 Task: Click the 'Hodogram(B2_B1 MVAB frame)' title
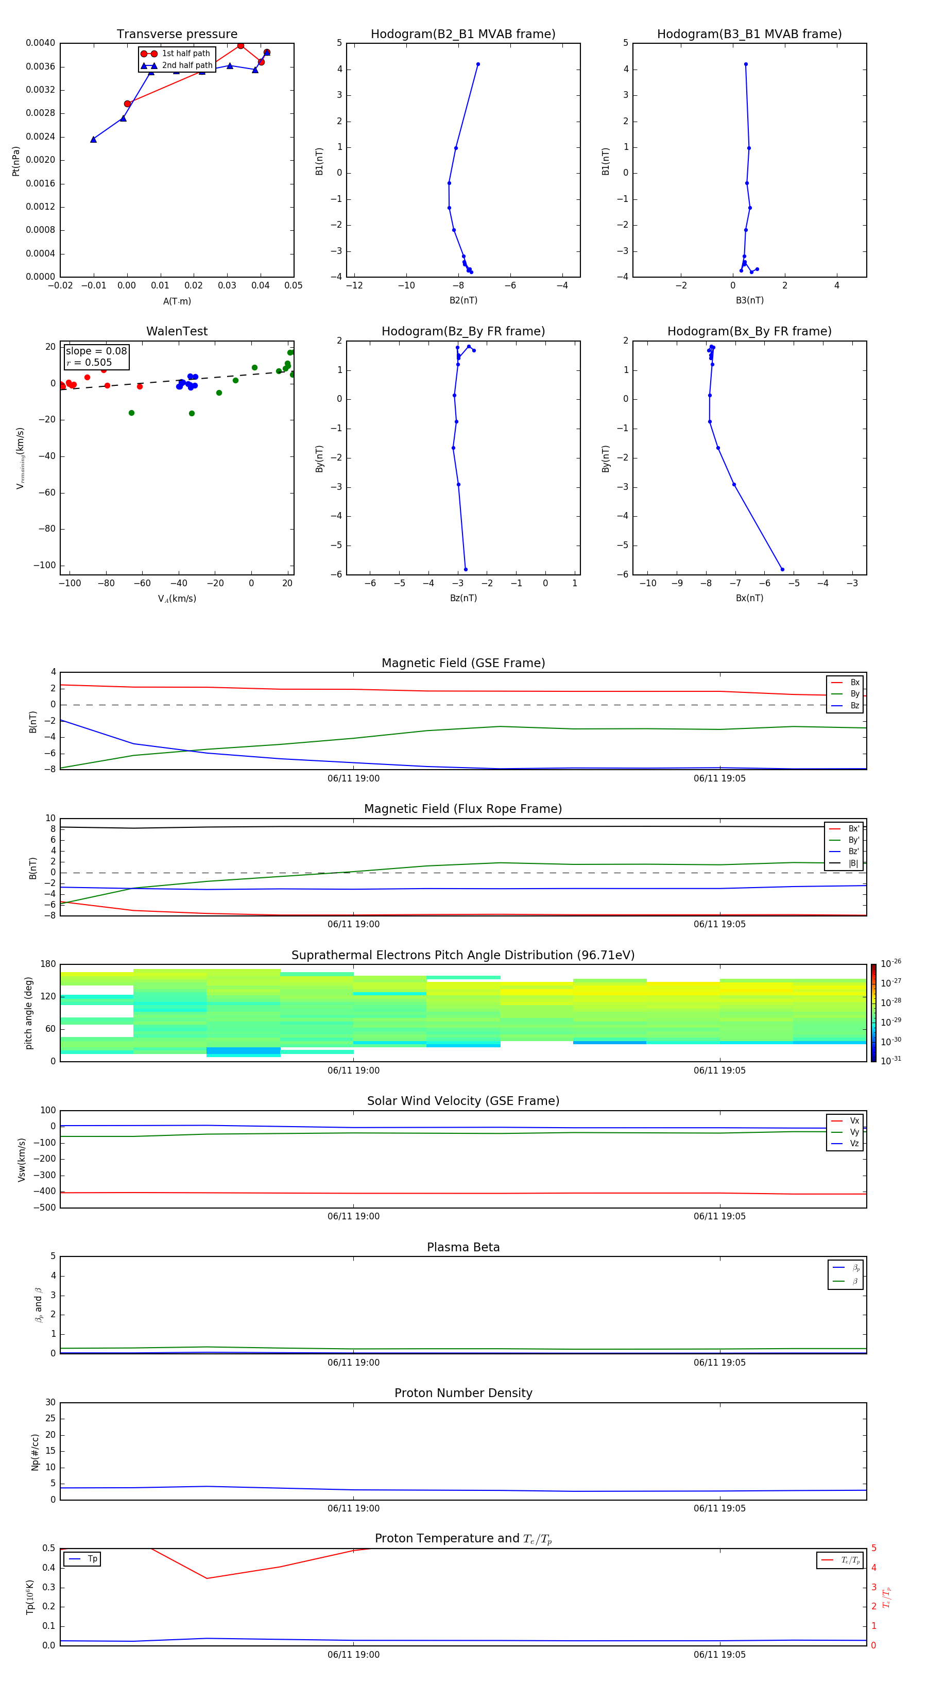point(463,35)
